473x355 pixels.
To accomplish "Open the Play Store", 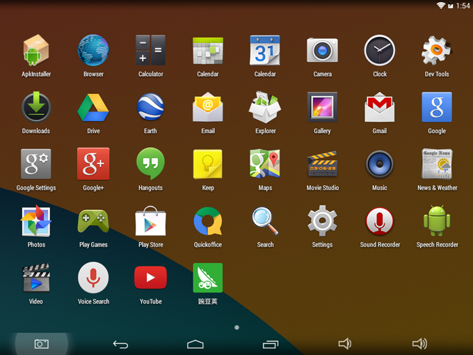I will [150, 221].
